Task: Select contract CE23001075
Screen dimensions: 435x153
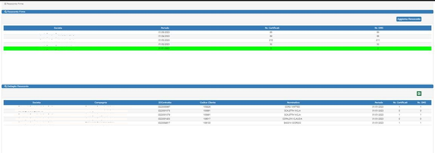Action: [164, 111]
